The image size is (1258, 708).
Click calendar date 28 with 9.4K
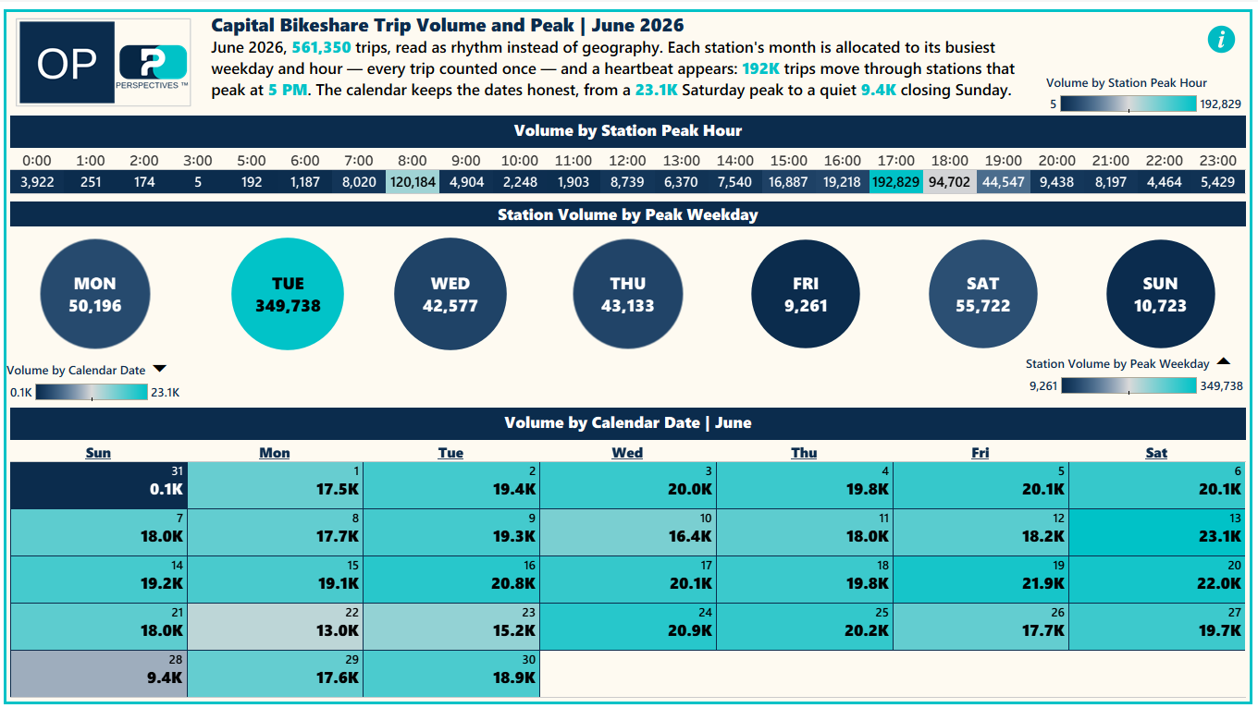click(98, 674)
